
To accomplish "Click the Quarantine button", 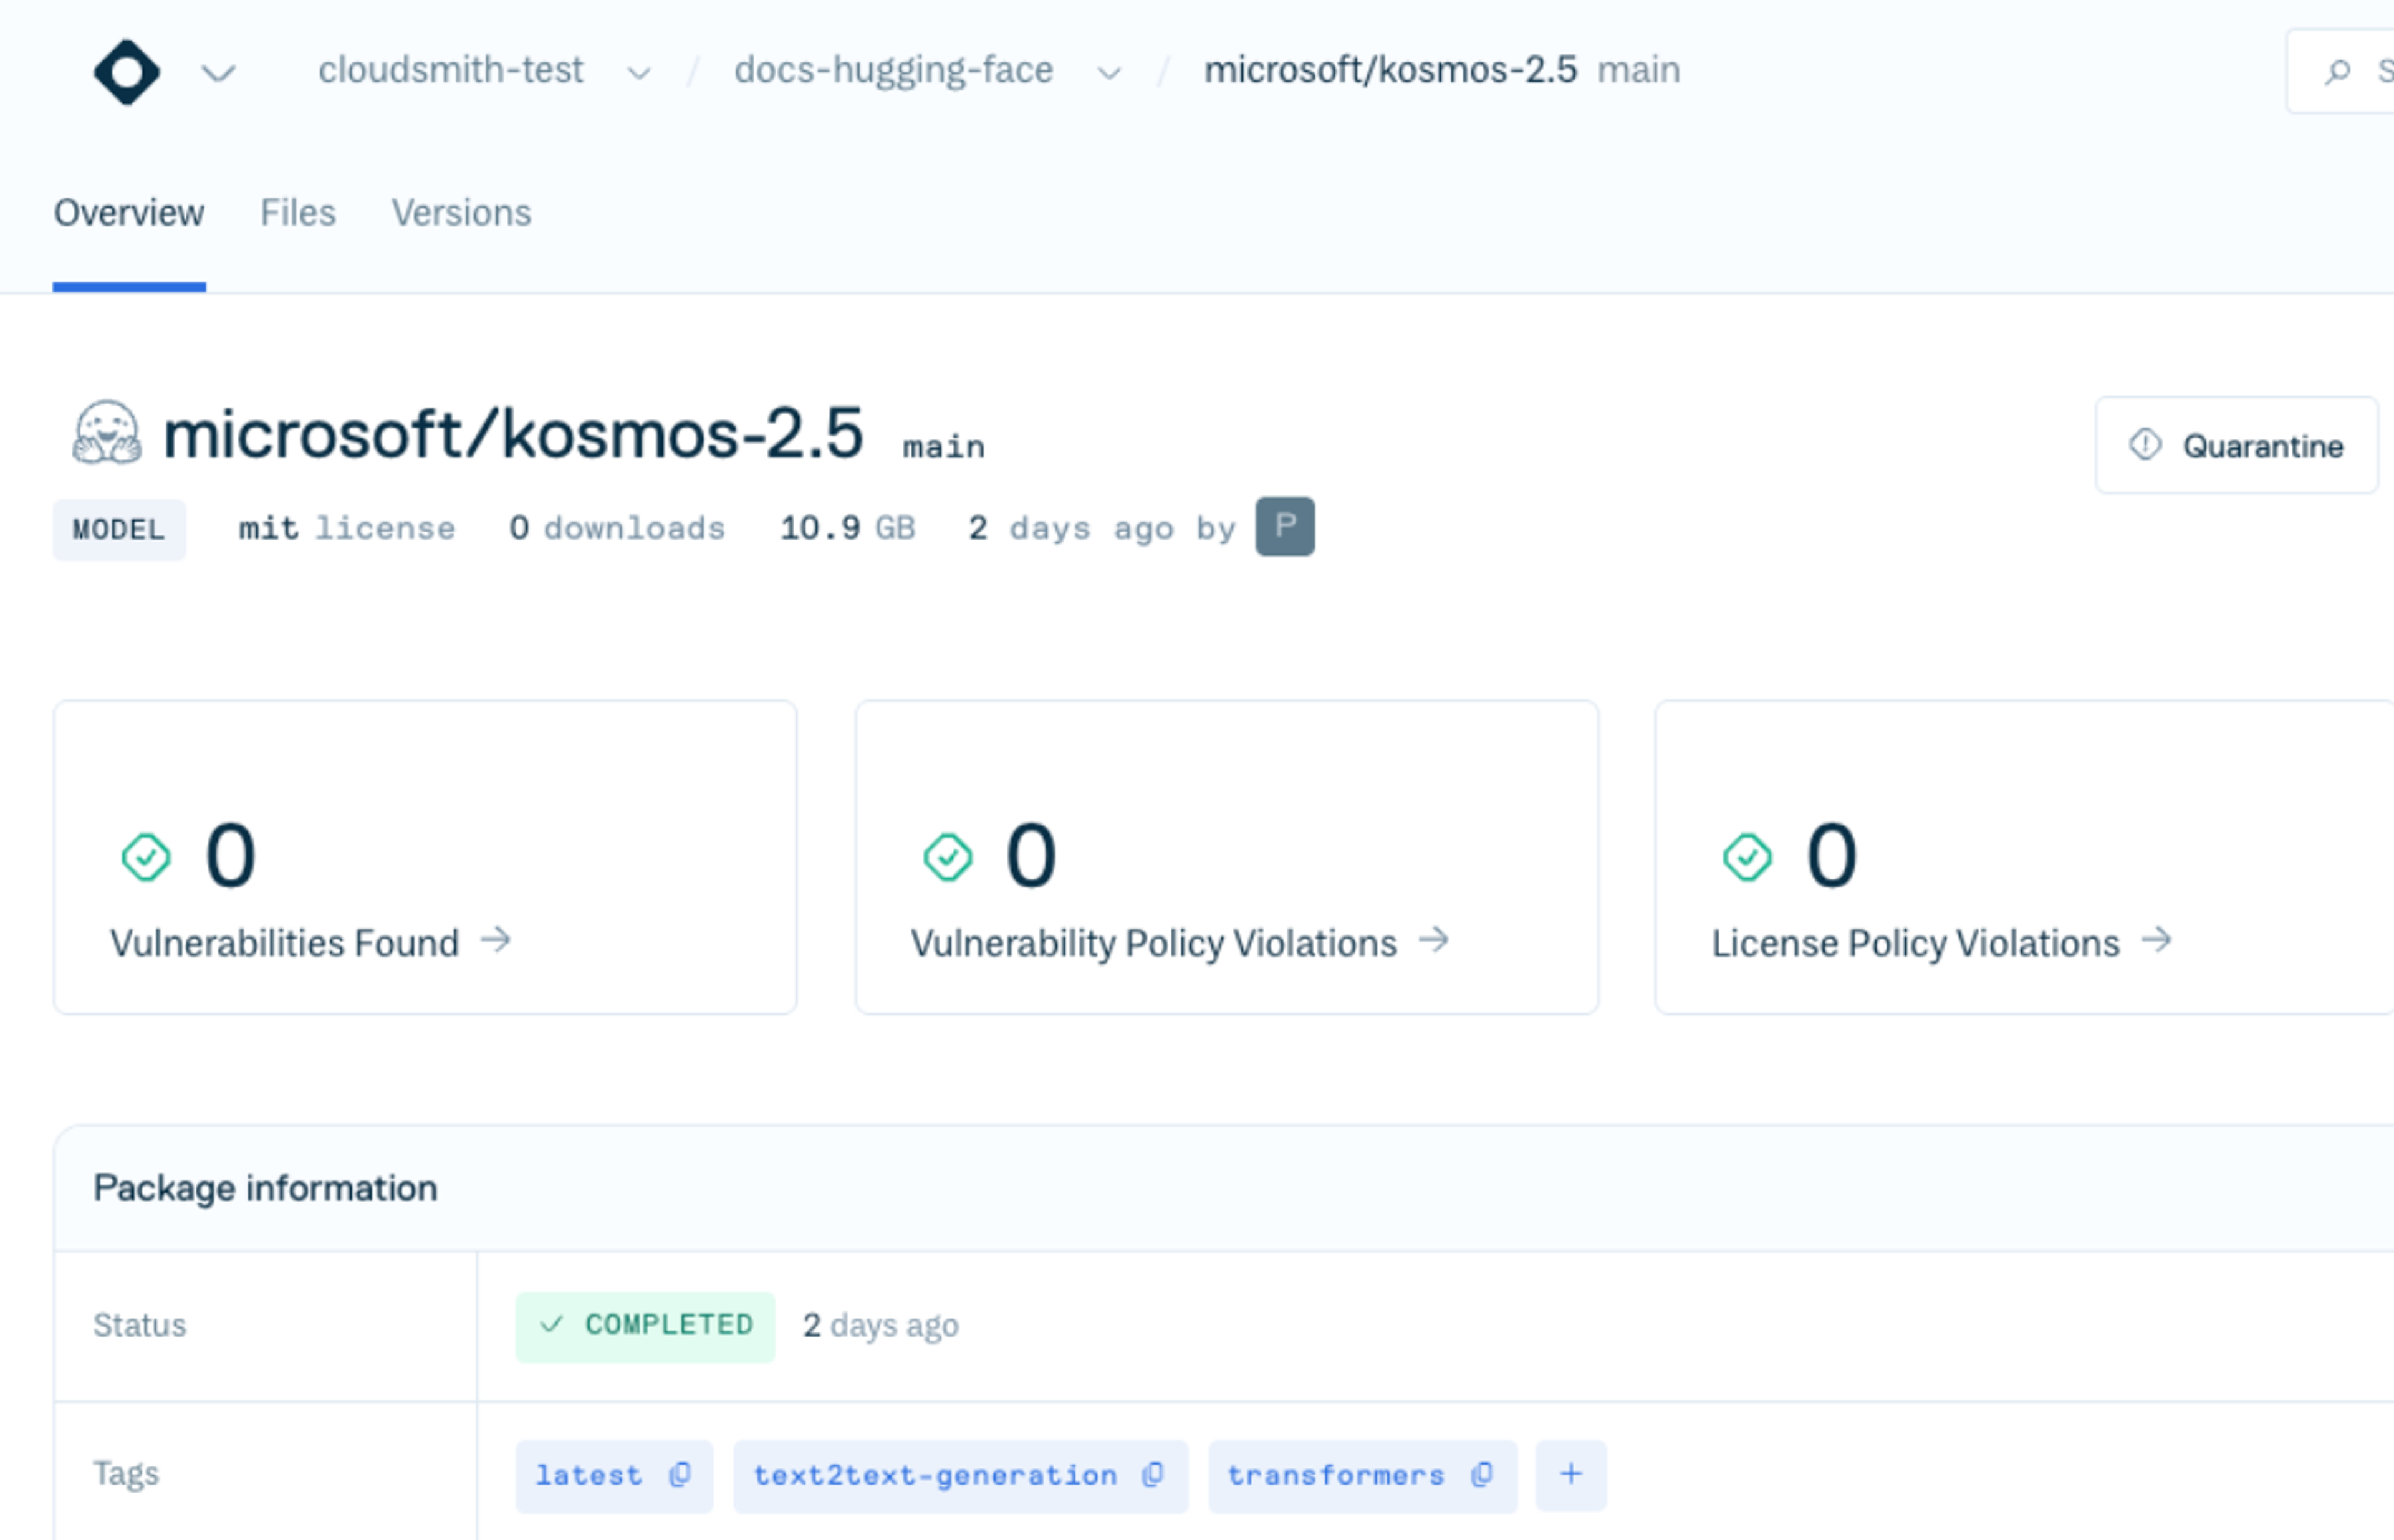I will click(2236, 445).
